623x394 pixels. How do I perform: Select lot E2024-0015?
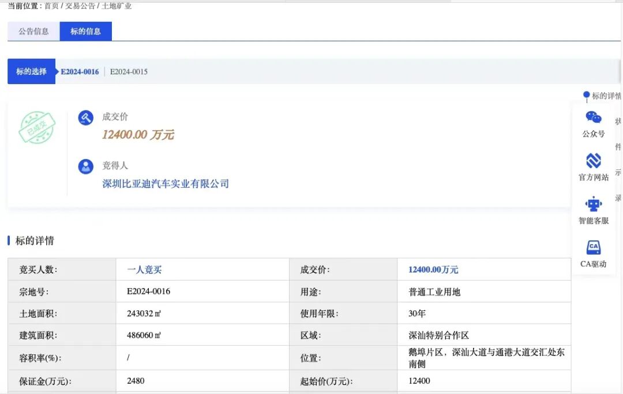128,72
